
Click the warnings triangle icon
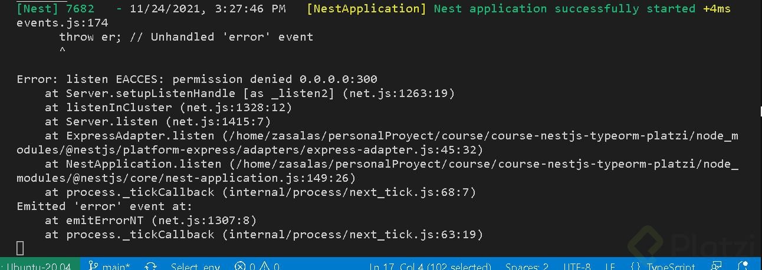[265, 266]
